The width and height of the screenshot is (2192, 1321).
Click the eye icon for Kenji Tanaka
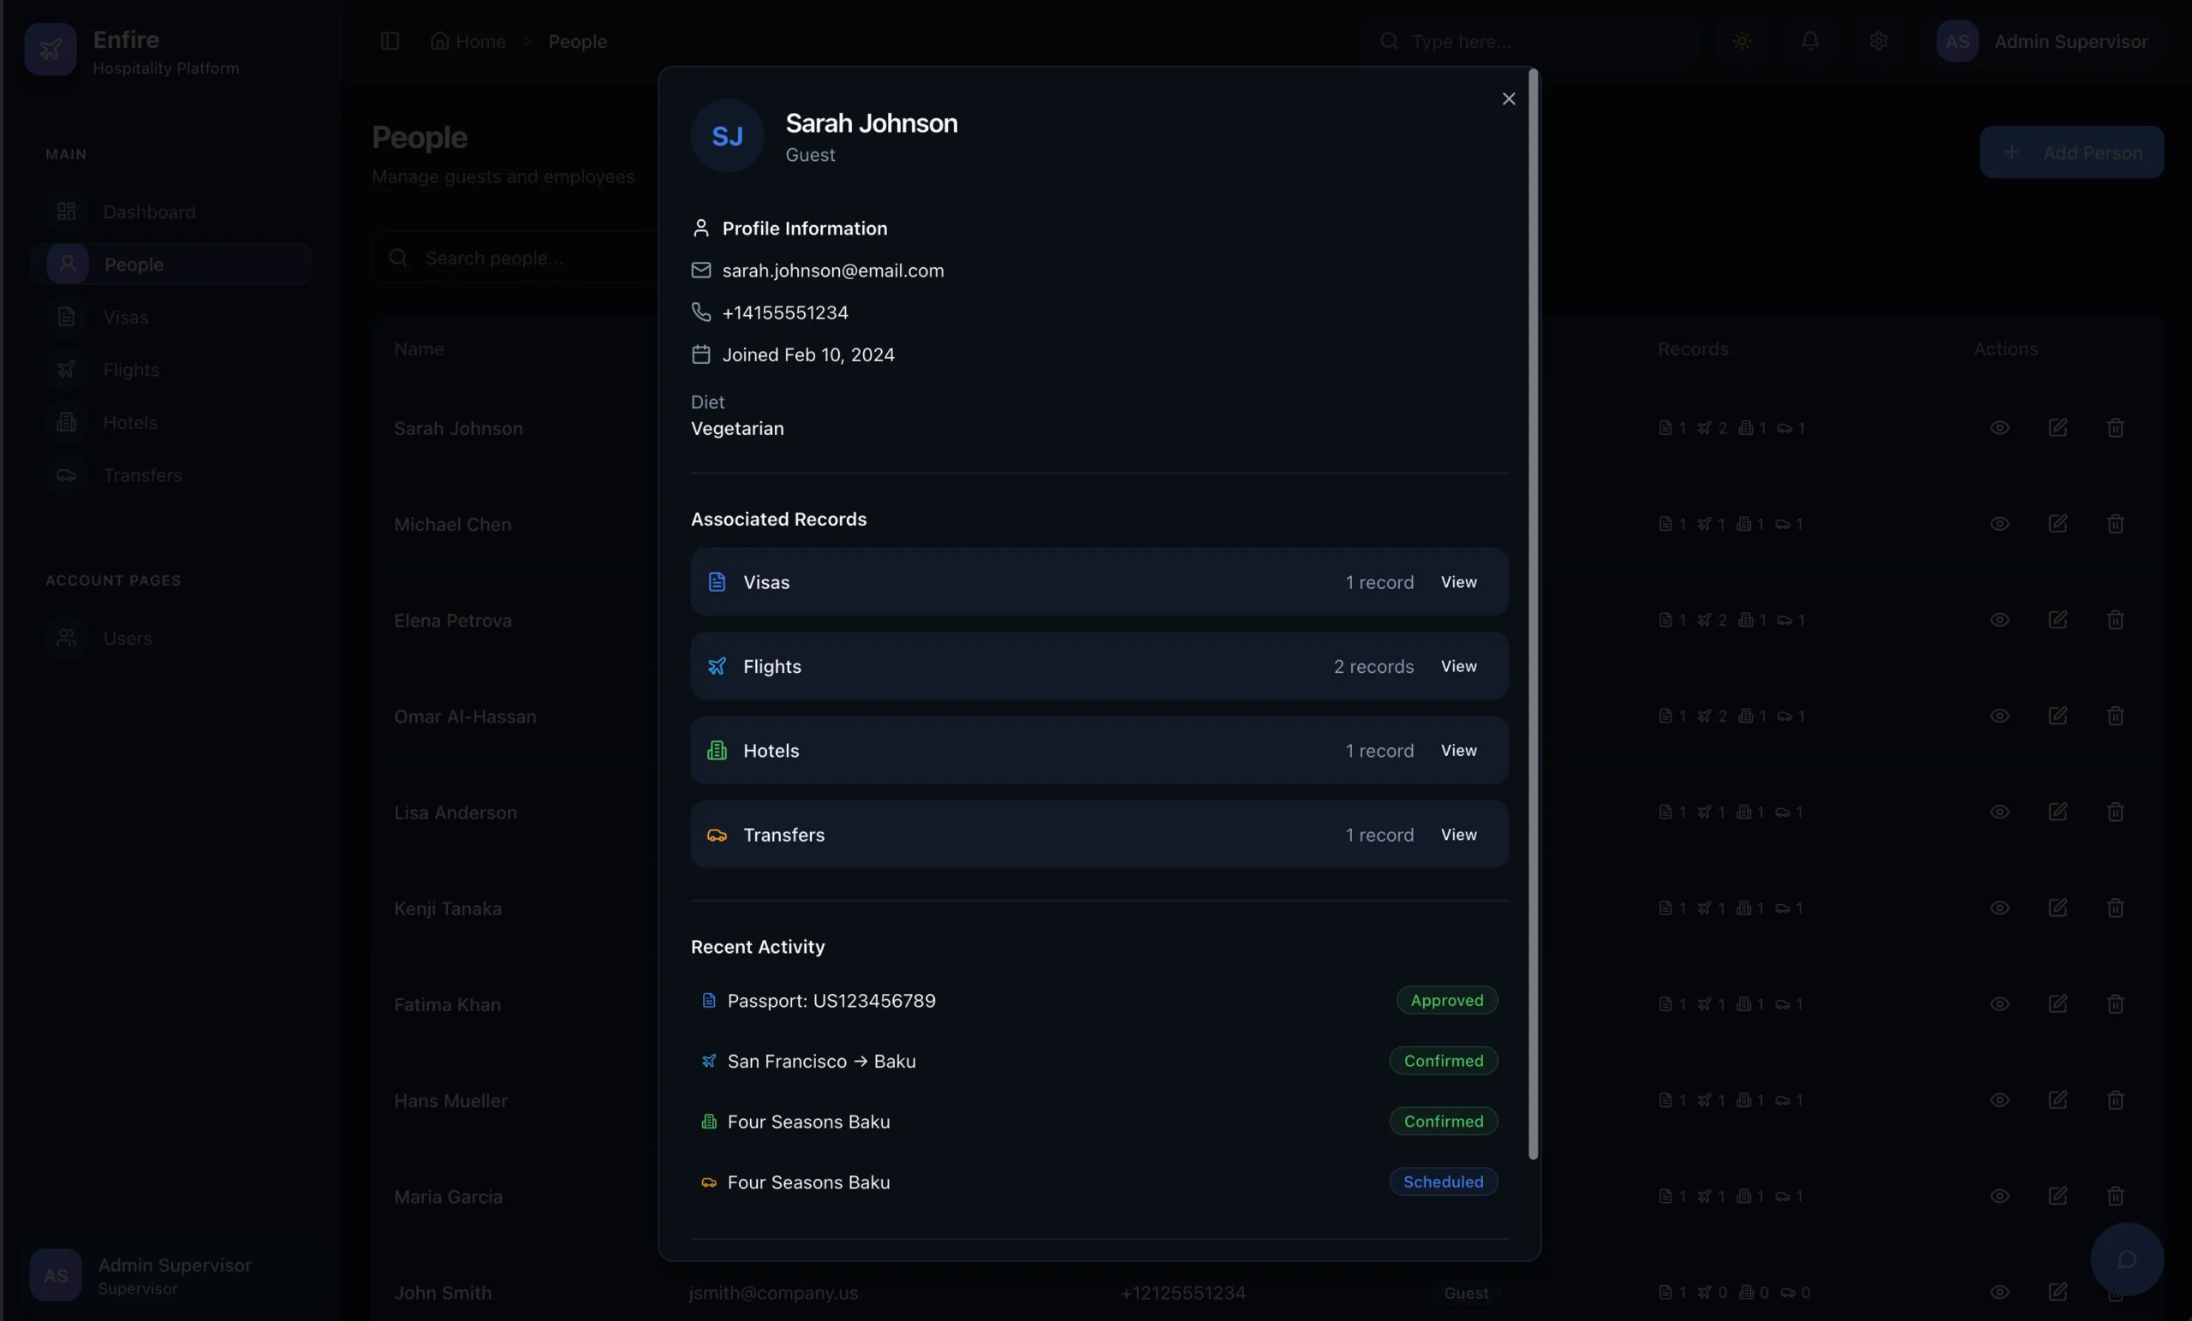(1999, 908)
